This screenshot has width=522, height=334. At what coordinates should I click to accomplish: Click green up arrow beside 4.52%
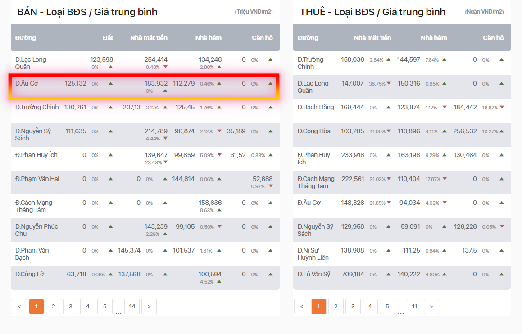(x=219, y=282)
